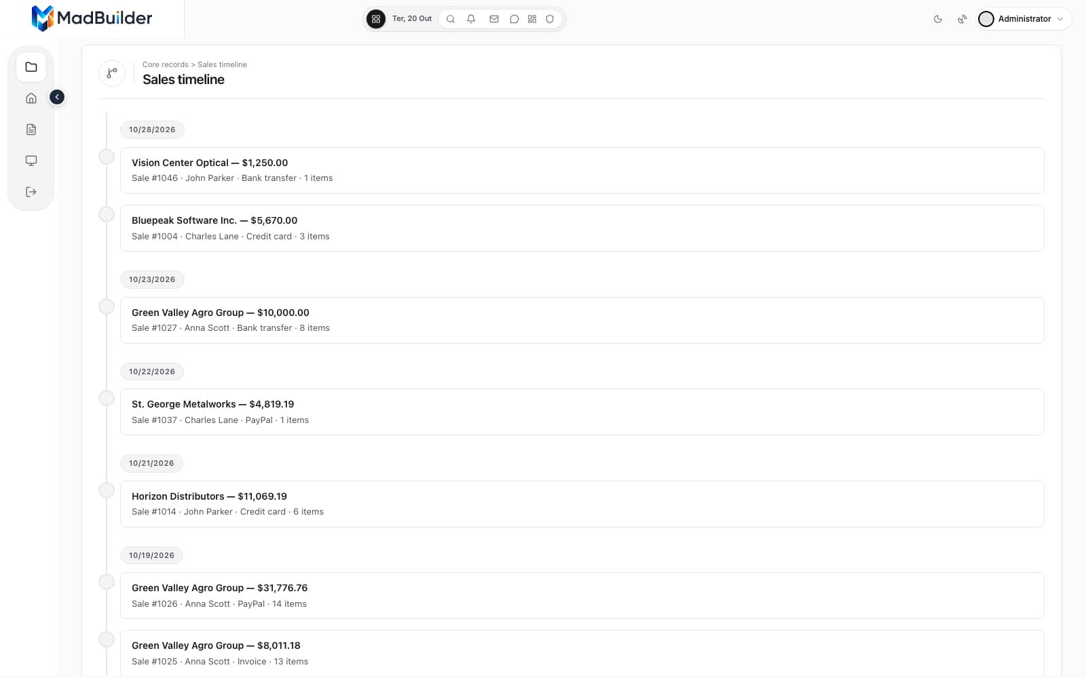1086x678 pixels.
Task: Open the monitor icon in sidebar
Action: (31, 161)
